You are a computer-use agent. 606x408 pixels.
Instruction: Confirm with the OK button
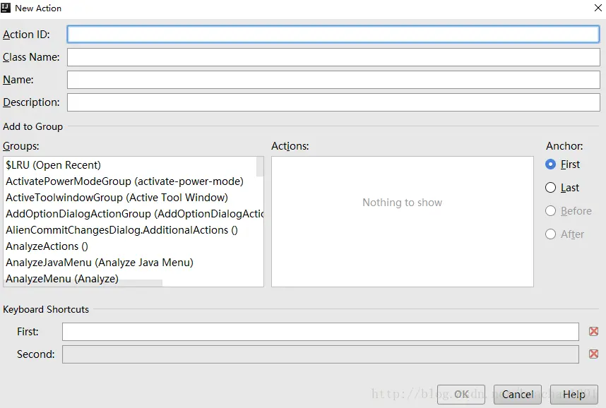461,395
